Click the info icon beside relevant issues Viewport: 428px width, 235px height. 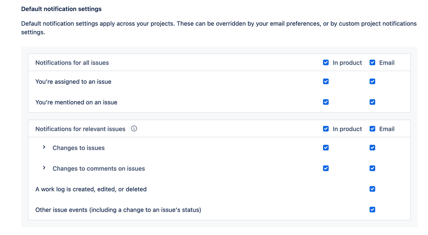pos(134,128)
